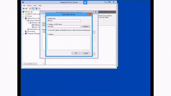The width and height of the screenshot is (171, 96).
Task: Open the Help toolbar icon in NPS
Action: pos(37,9)
